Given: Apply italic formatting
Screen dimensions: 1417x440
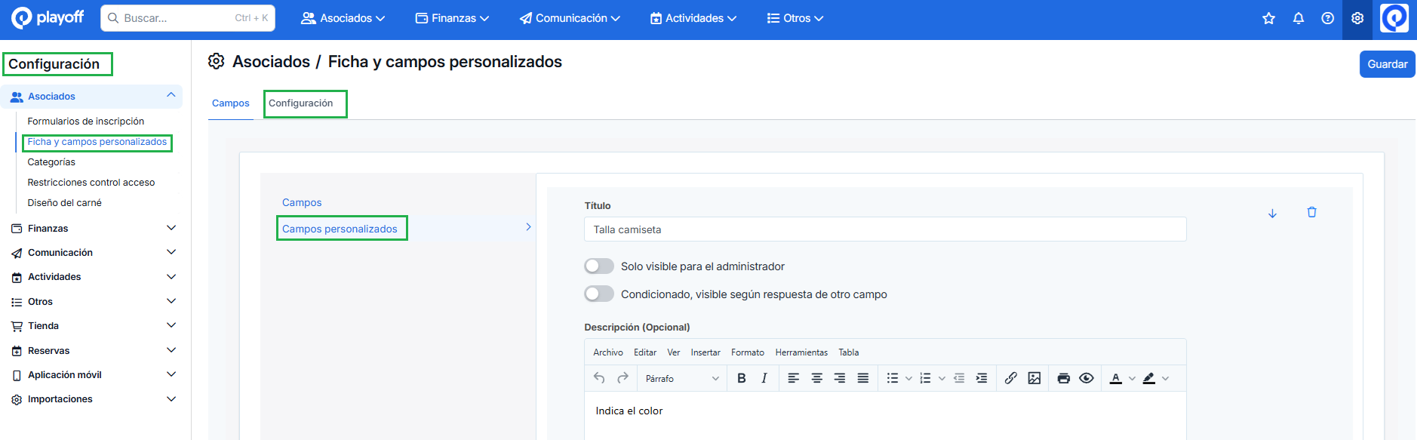Looking at the screenshot, I should (764, 378).
